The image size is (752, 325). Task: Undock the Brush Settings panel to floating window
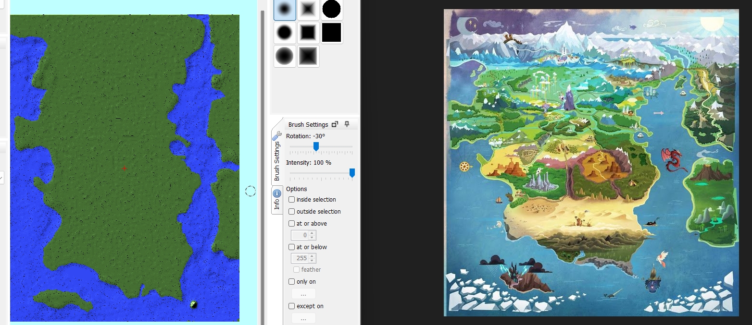335,124
